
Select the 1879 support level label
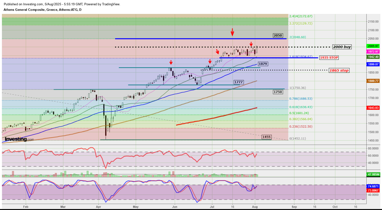pos(262,64)
